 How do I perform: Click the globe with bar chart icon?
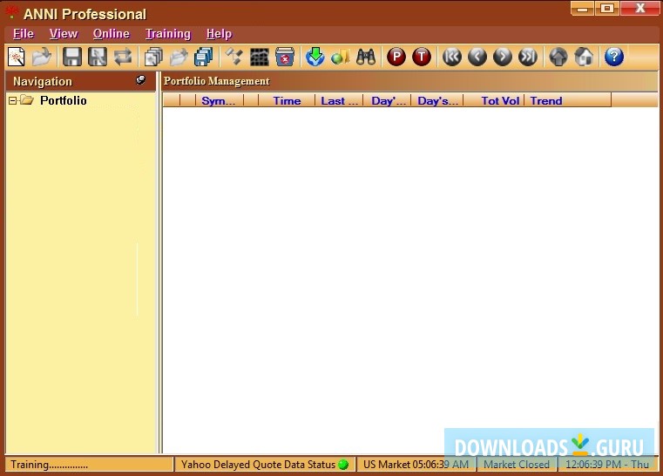(341, 58)
